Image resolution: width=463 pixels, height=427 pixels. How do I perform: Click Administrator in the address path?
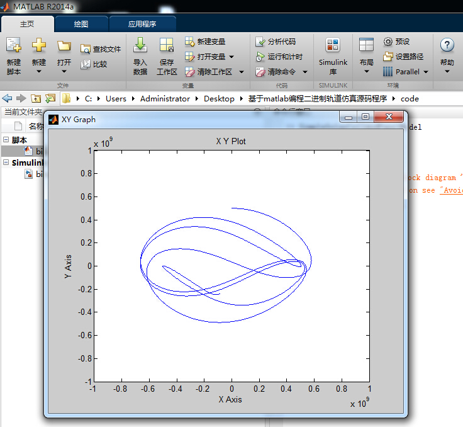pos(165,98)
